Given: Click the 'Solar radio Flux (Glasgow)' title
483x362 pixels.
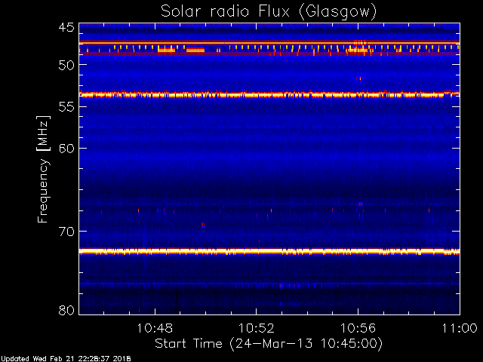Looking at the screenshot, I should tap(269, 12).
